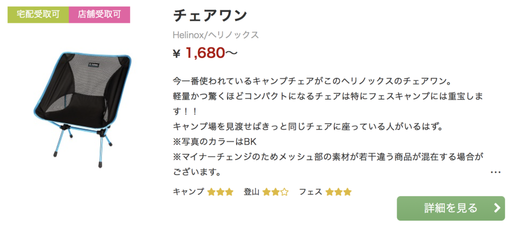Screen dimensions: 509x225
Task: Click the yen currency symbol
Action: [176, 54]
